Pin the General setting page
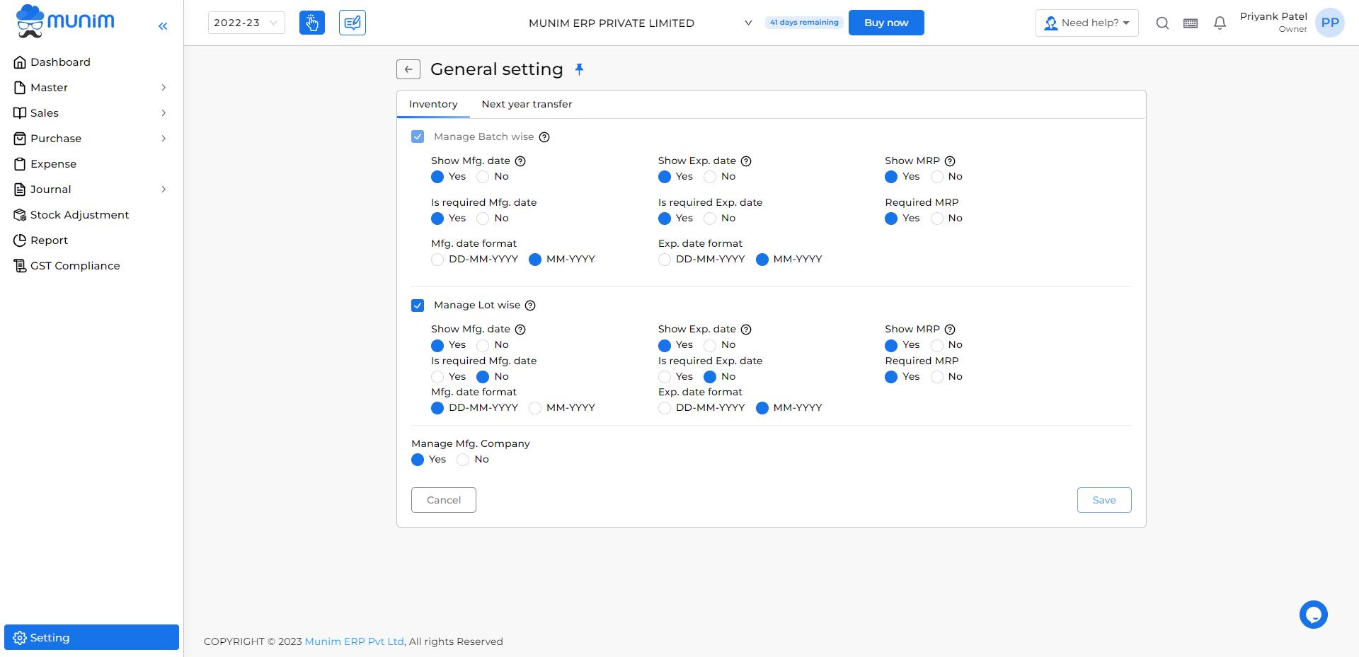The width and height of the screenshot is (1359, 657). pyautogui.click(x=580, y=69)
